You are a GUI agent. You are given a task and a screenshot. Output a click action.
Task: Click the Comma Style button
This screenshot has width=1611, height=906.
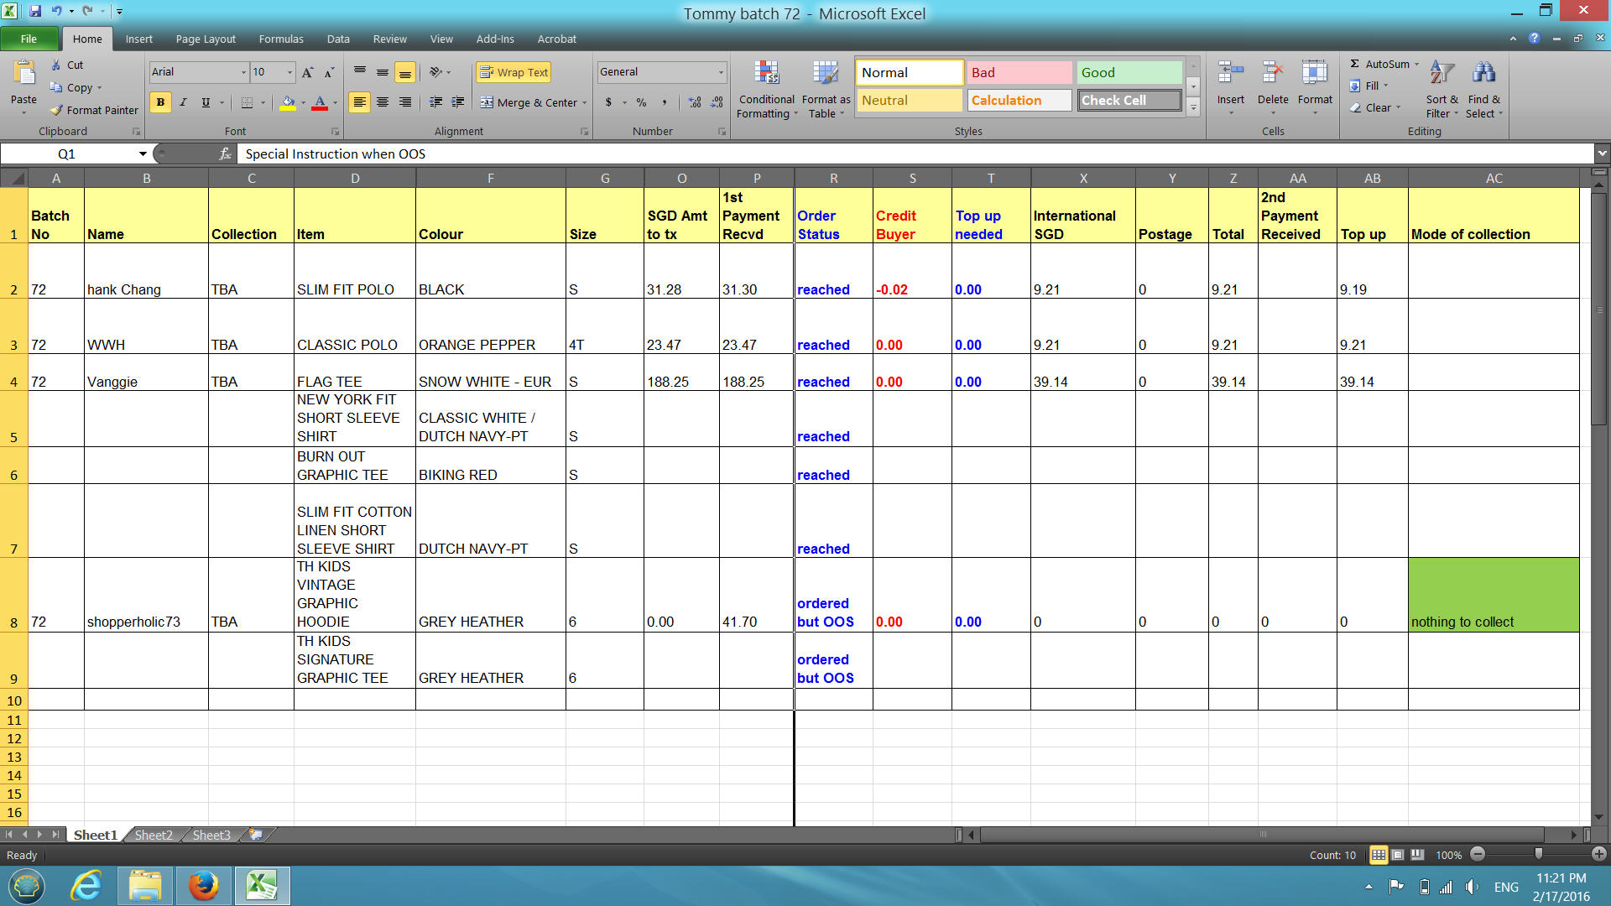point(665,102)
